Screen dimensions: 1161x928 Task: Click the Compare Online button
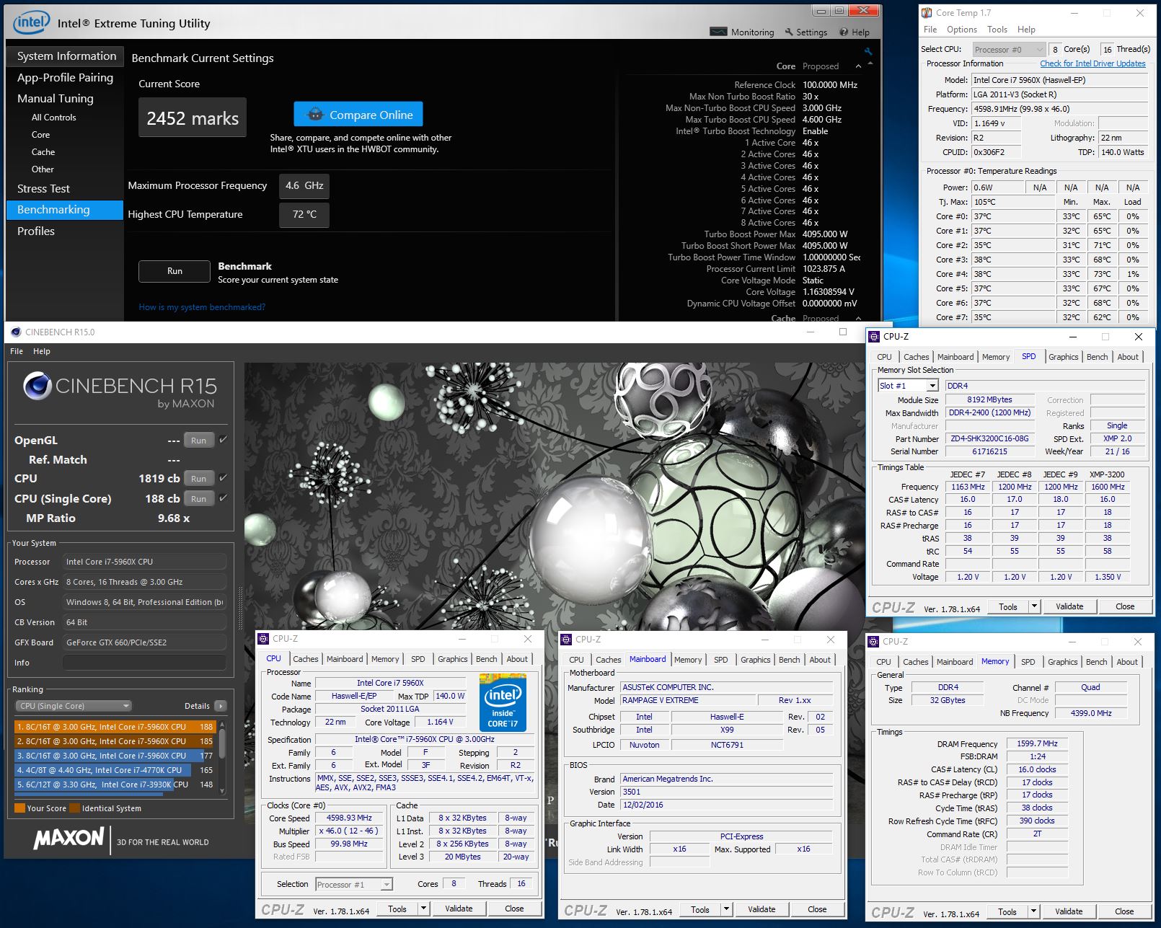[358, 115]
